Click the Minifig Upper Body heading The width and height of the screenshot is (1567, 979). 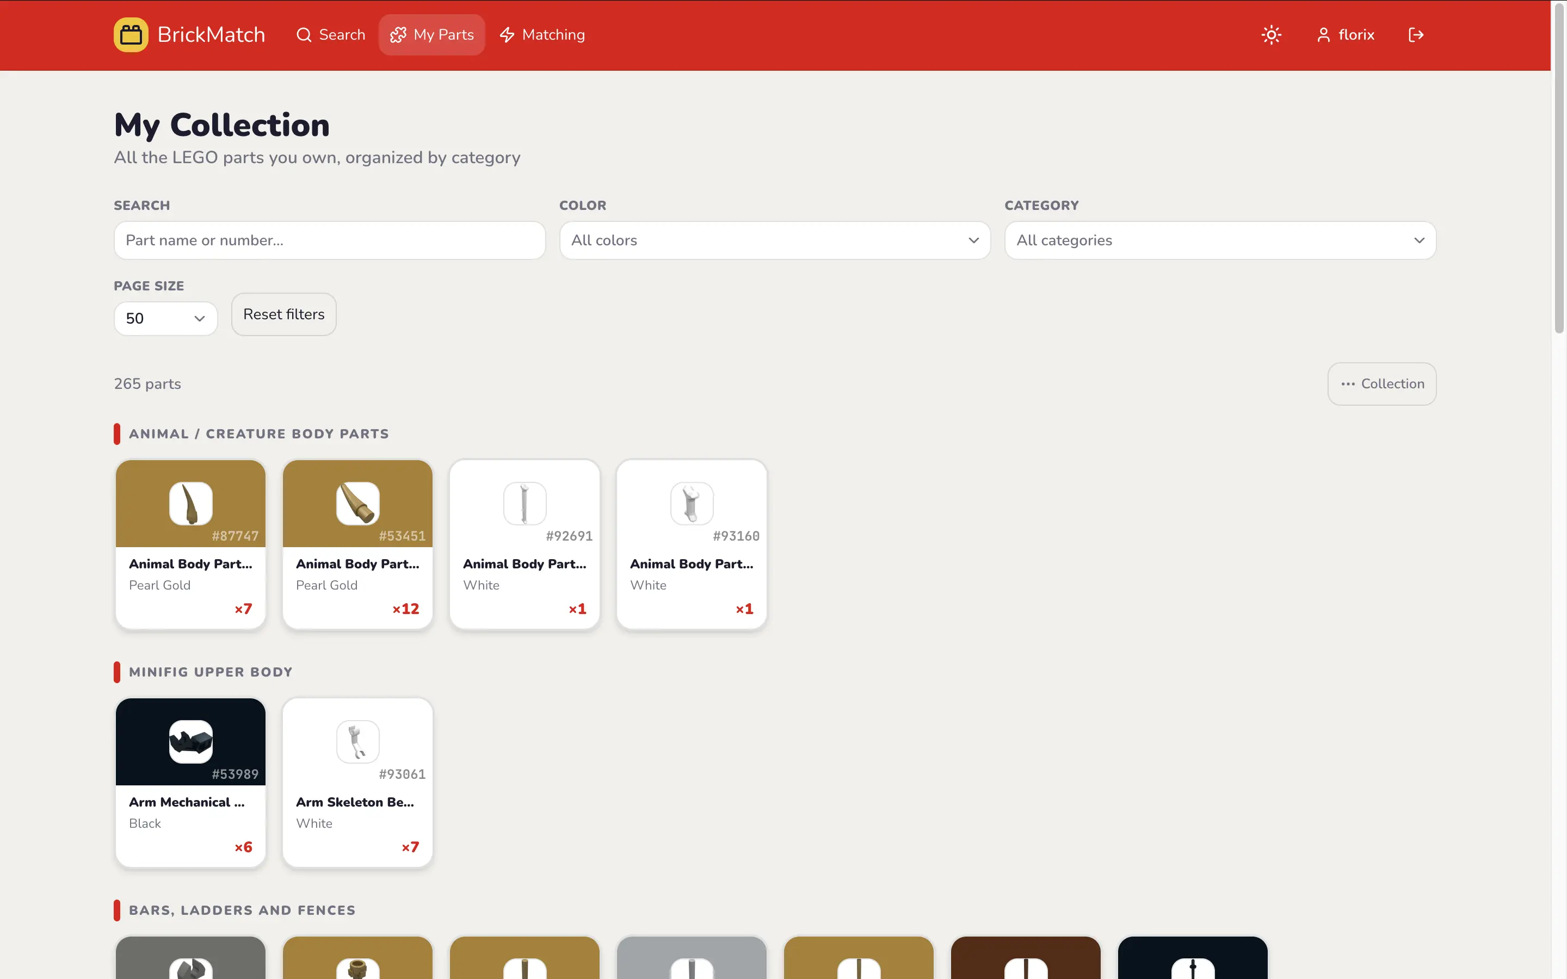pyautogui.click(x=211, y=672)
